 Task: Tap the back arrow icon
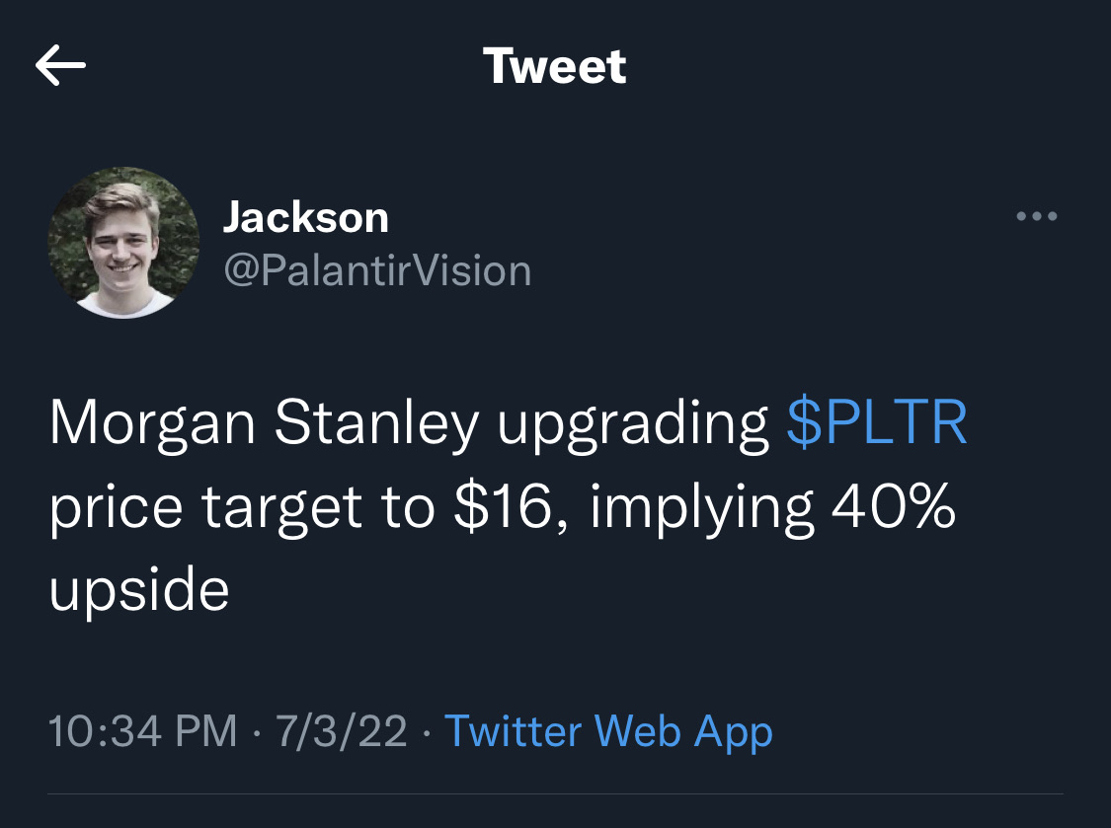pos(60,66)
